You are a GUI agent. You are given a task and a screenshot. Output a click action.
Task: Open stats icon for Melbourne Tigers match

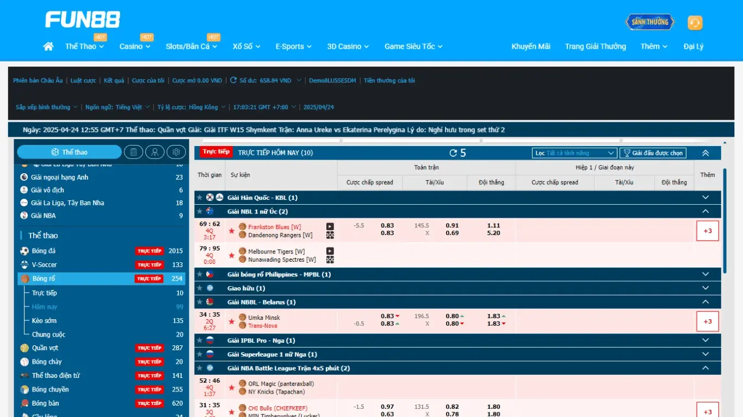pyautogui.click(x=330, y=260)
